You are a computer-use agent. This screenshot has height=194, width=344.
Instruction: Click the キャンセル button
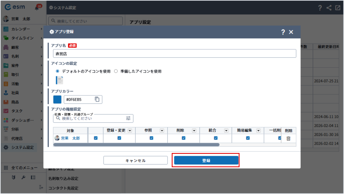click(135, 160)
